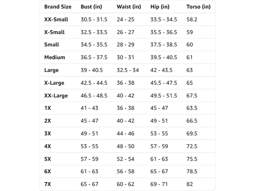Select the 56 - 58 waist cell
This screenshot has height=191, width=255.
[126, 172]
